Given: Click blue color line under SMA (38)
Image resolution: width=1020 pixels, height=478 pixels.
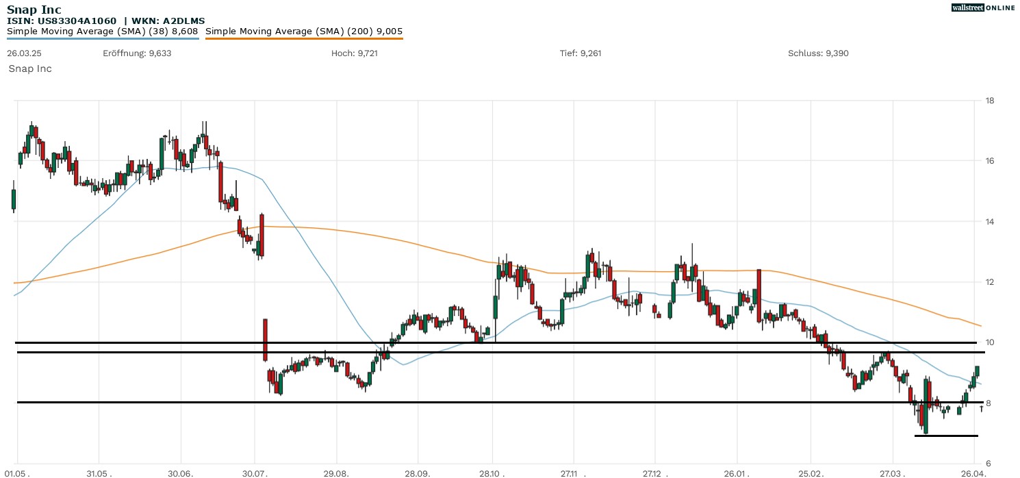Looking at the screenshot, I should click(103, 38).
